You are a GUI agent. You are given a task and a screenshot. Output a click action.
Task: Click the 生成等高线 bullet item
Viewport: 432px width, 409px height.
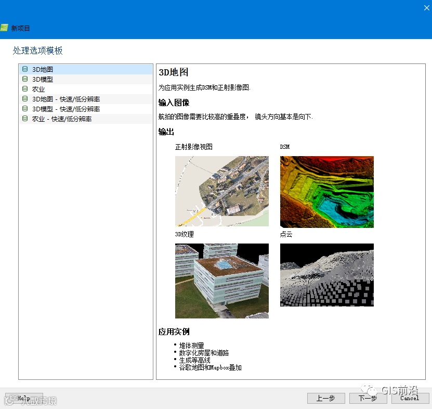coord(195,360)
